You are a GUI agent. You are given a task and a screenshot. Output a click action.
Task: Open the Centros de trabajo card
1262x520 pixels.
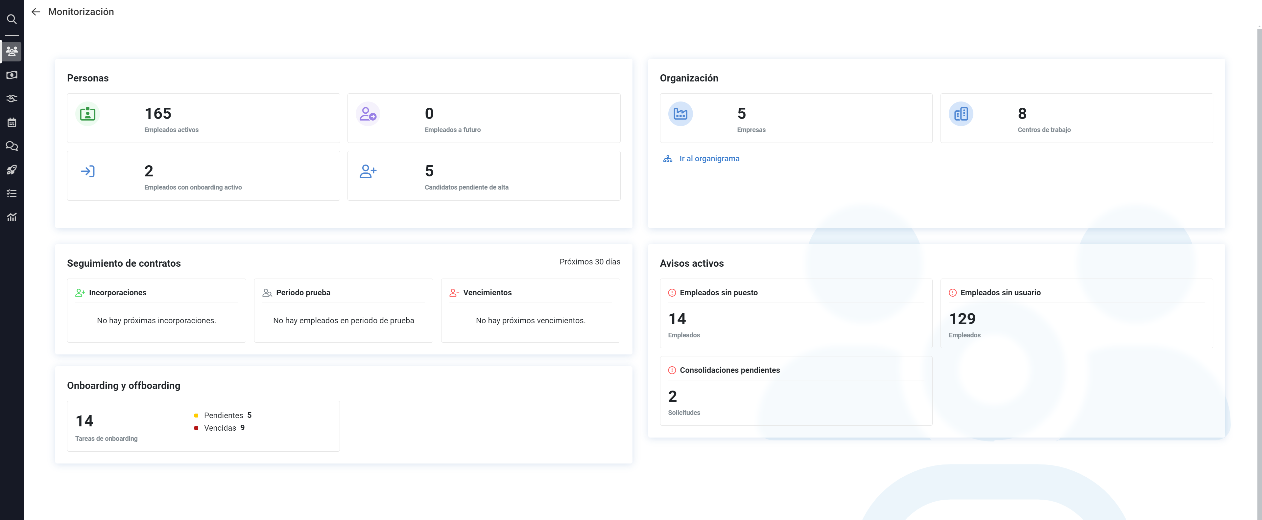click(1076, 118)
